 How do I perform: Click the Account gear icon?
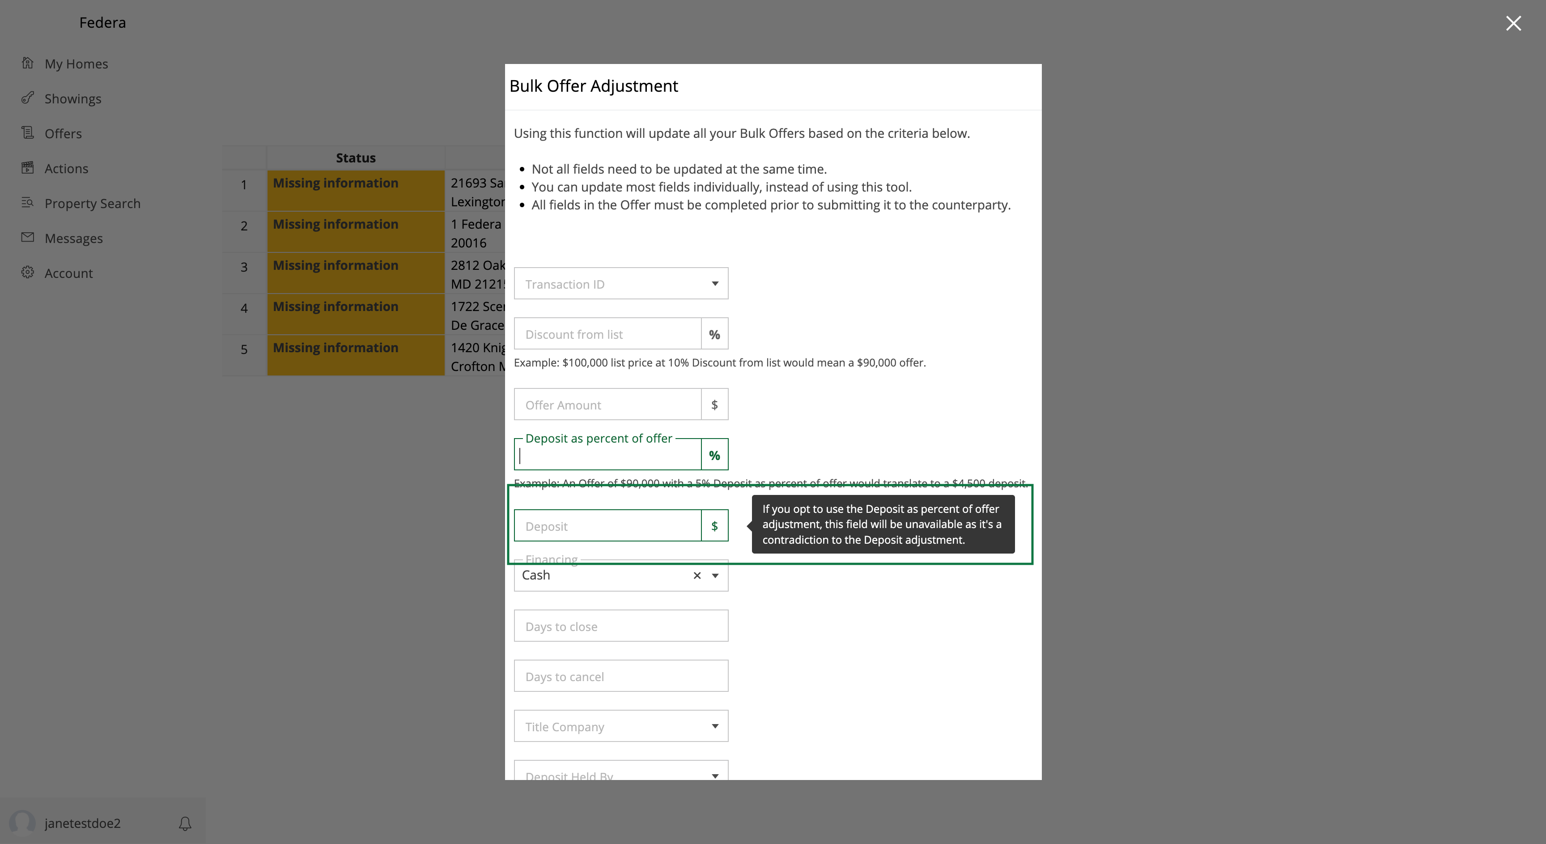(x=28, y=272)
